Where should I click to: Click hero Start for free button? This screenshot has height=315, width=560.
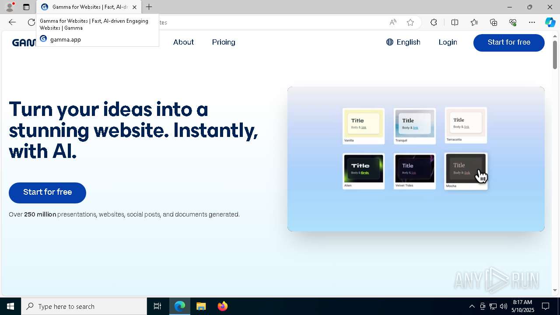coord(47,192)
